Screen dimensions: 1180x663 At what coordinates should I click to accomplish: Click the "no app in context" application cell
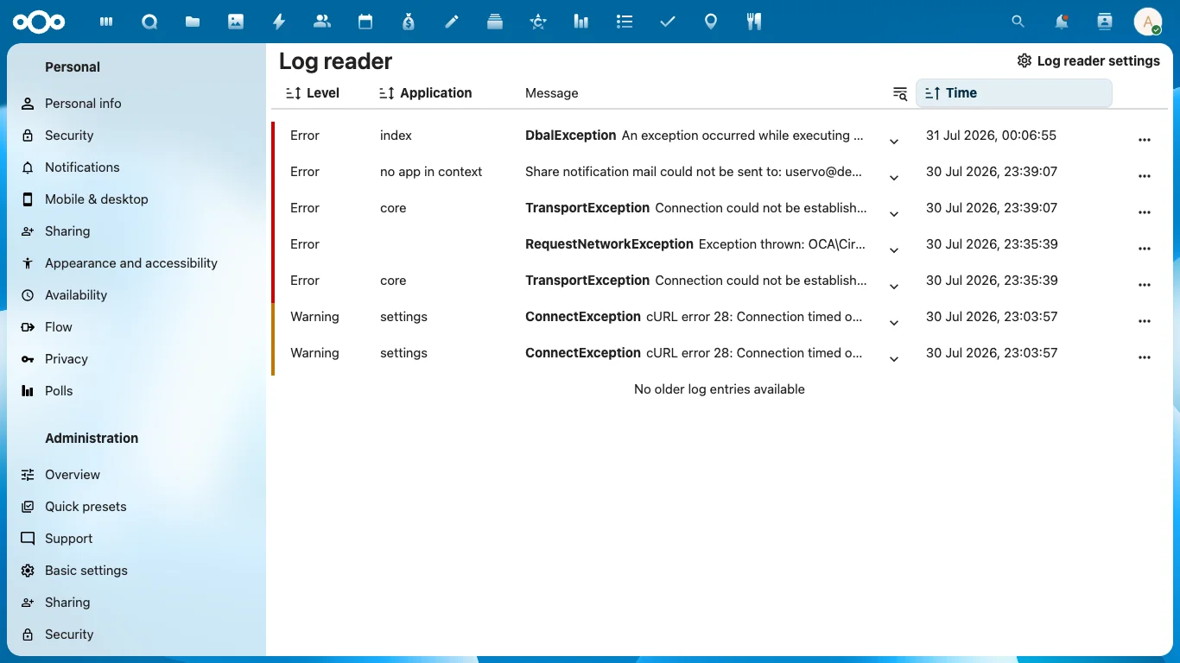tap(431, 172)
